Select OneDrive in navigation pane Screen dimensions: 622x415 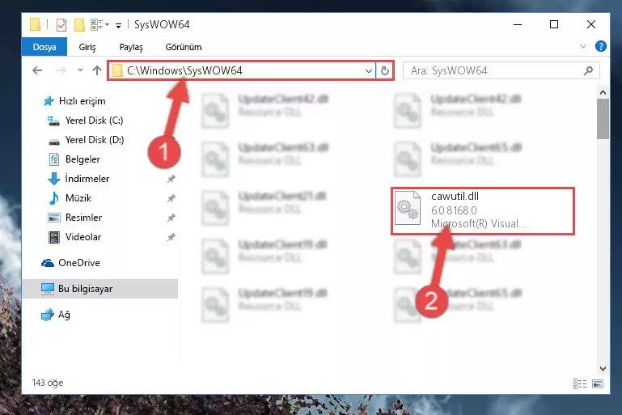[70, 263]
